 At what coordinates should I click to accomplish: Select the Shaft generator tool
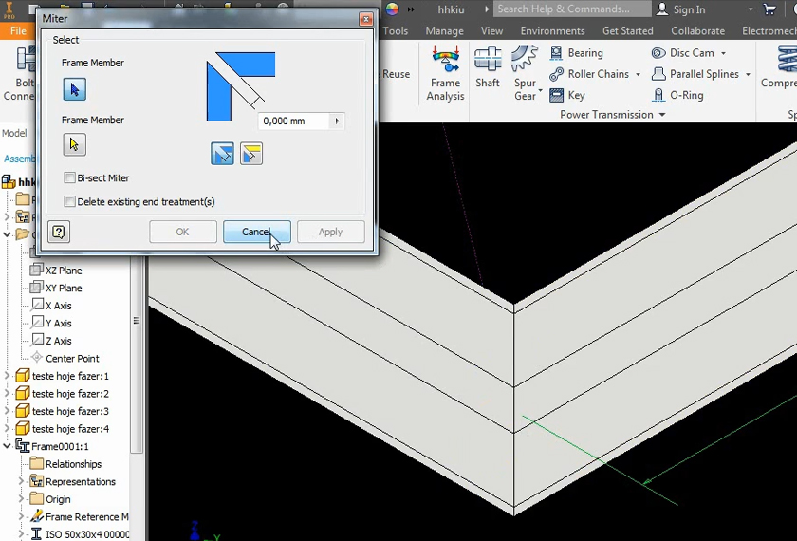[488, 68]
